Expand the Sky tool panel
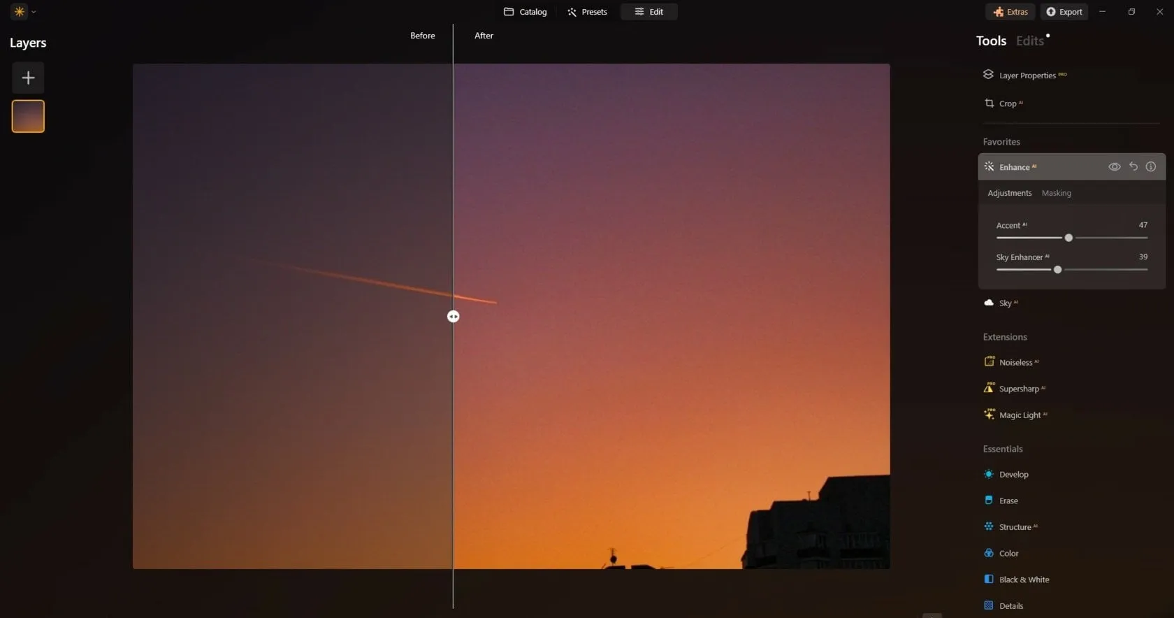The width and height of the screenshot is (1174, 618). coord(1005,303)
